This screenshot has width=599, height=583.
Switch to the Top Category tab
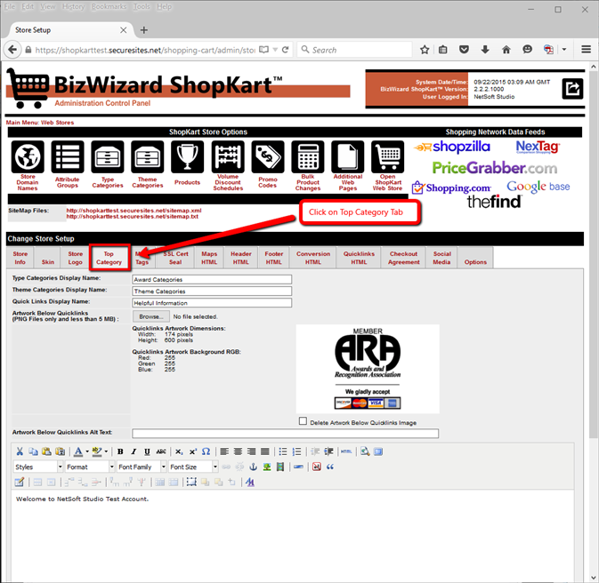(109, 258)
